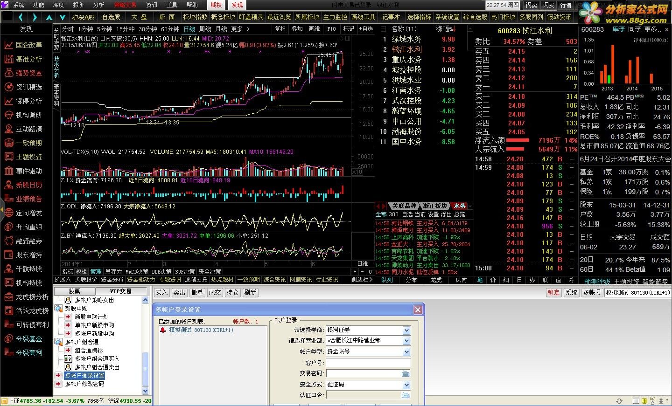Expand the 多帐户组合通 tree node

pos(58,342)
